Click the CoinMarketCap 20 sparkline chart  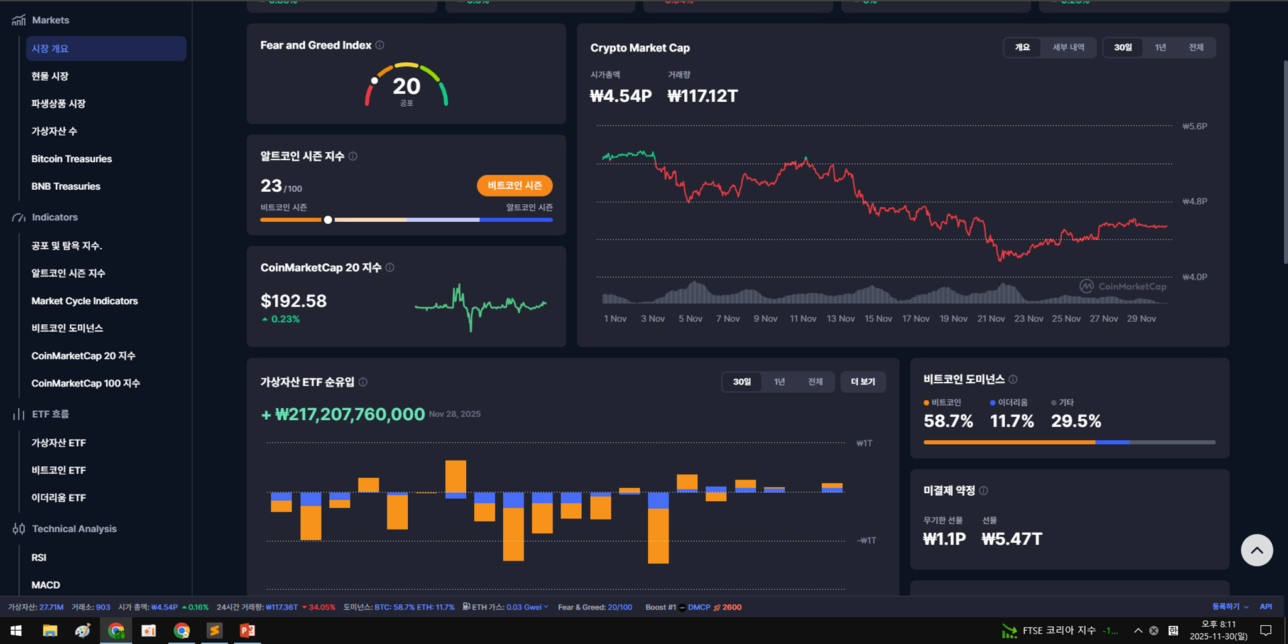click(x=481, y=307)
